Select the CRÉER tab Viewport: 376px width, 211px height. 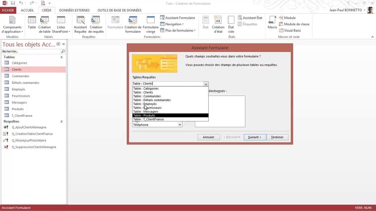point(46,10)
